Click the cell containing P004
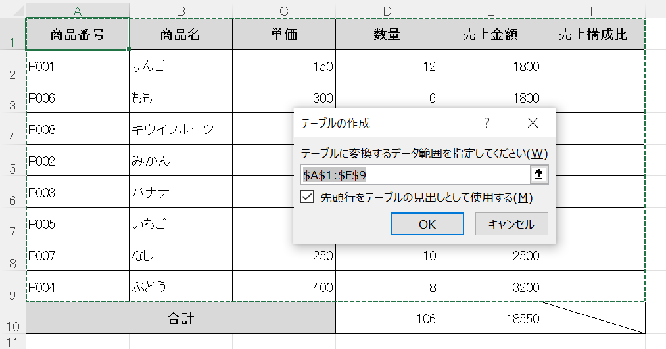The height and width of the screenshot is (349, 666). click(78, 287)
